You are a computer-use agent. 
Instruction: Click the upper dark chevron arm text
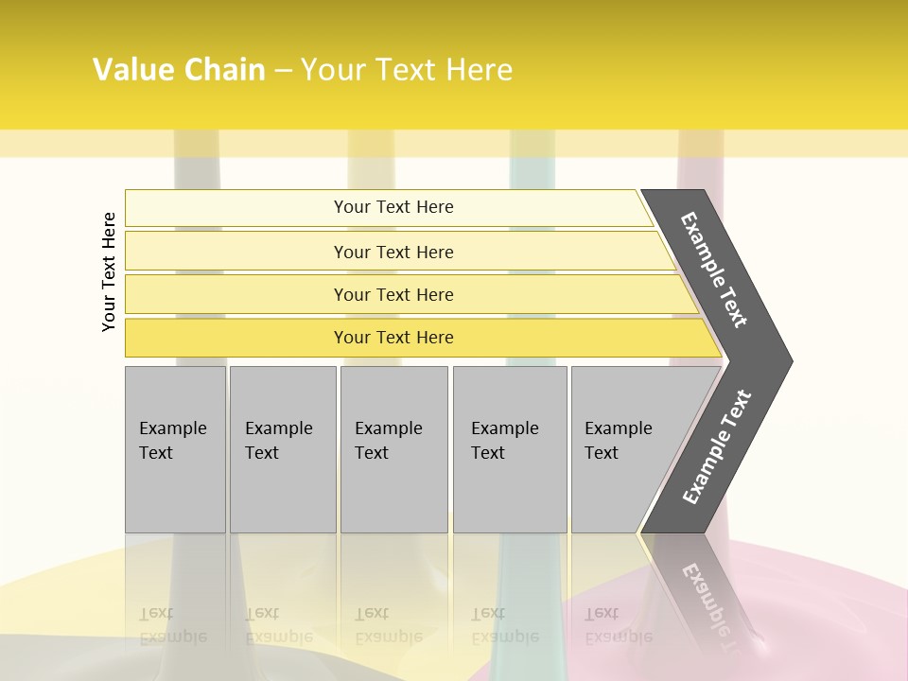(x=715, y=270)
